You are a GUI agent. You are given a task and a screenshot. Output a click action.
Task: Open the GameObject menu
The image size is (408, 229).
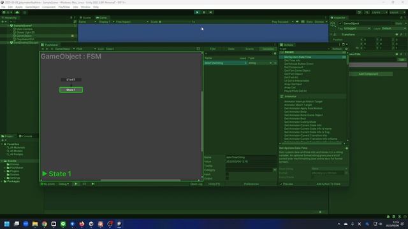tap(33, 7)
